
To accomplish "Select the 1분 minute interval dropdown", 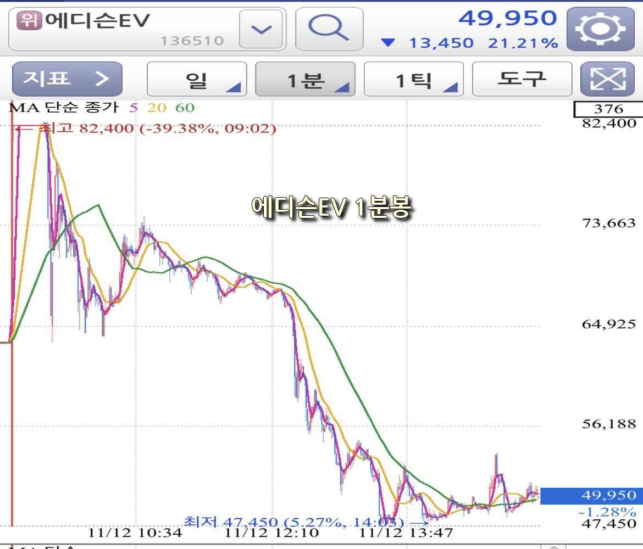I will point(305,79).
